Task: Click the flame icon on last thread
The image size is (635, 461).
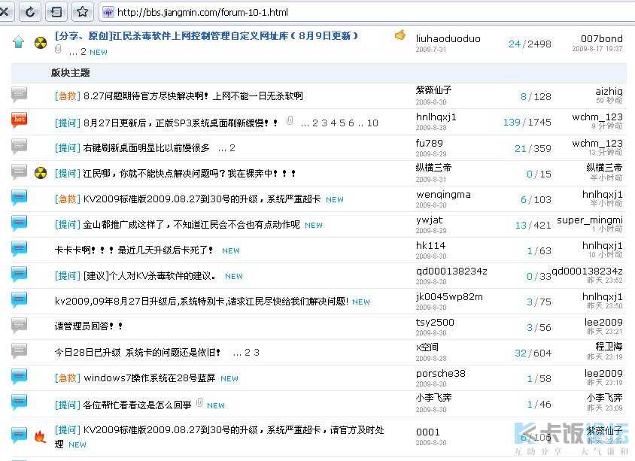Action: [40, 437]
